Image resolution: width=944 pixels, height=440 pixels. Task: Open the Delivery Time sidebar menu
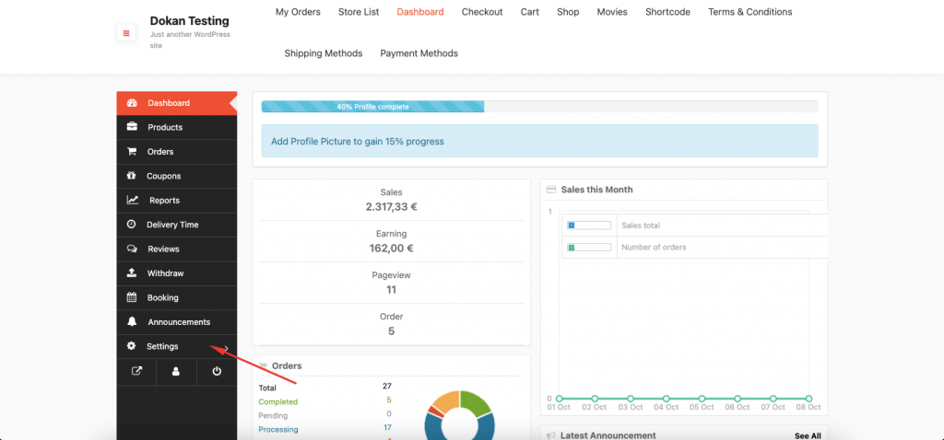(x=171, y=225)
